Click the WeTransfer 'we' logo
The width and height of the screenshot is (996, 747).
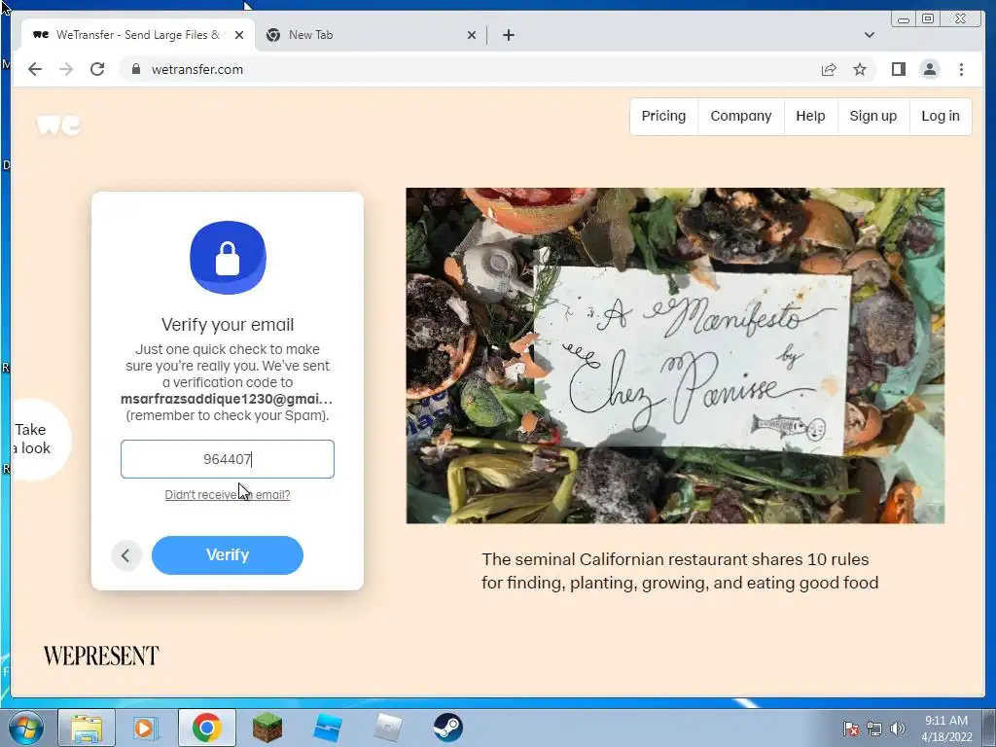(58, 124)
